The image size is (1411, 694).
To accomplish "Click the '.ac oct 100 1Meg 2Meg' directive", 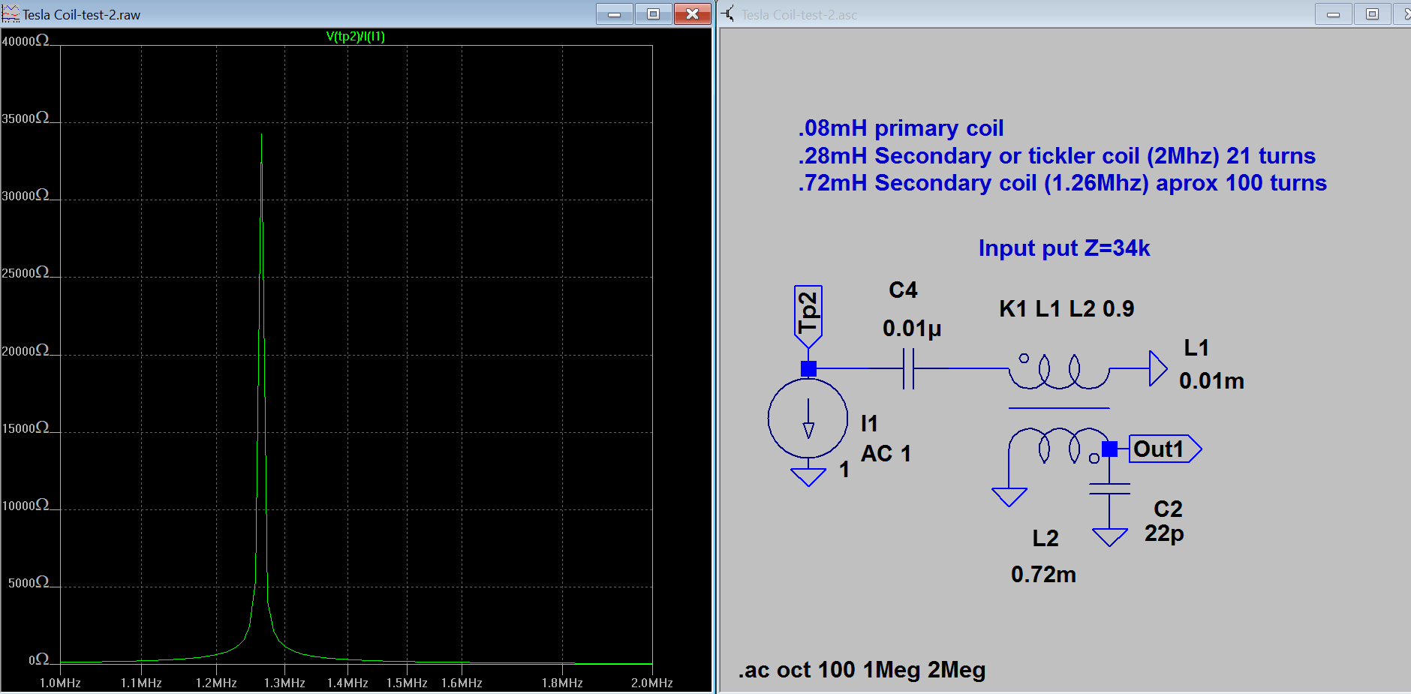I will click(x=862, y=669).
